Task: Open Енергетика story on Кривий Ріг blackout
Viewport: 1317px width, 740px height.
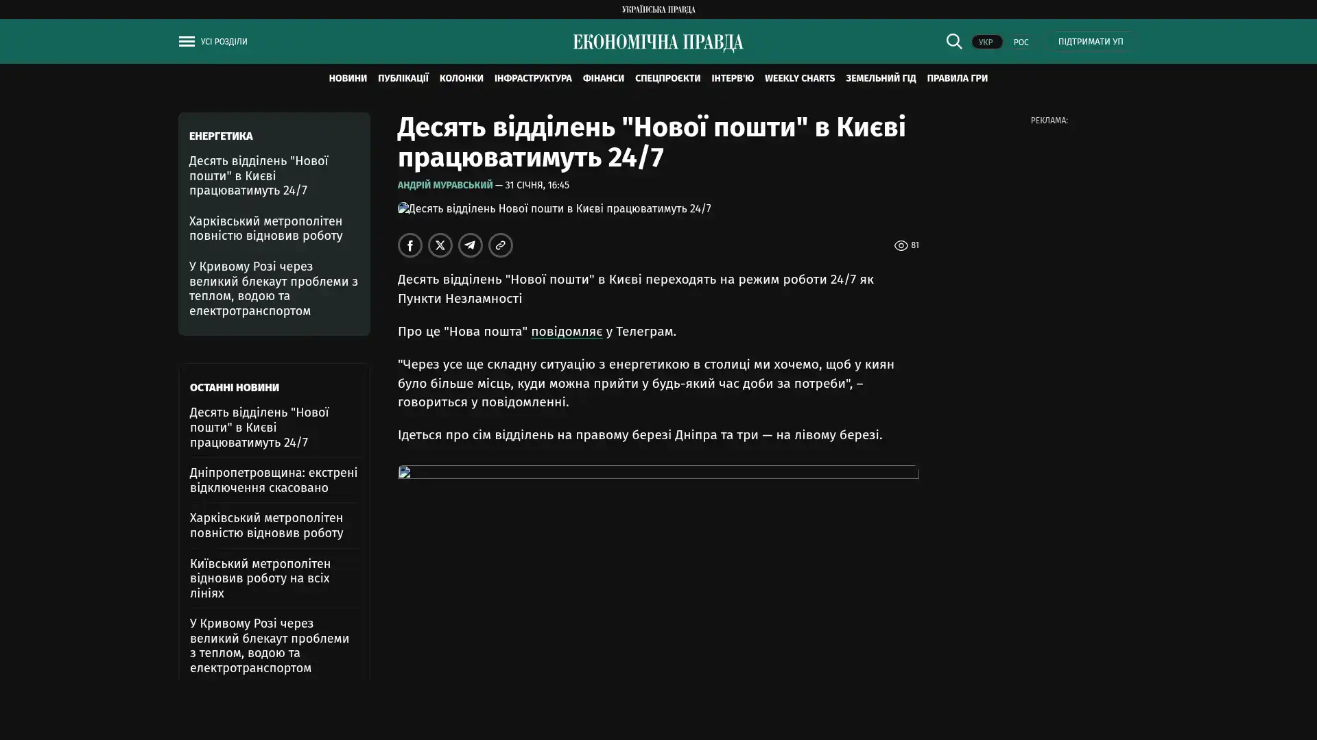Action: tap(274, 288)
